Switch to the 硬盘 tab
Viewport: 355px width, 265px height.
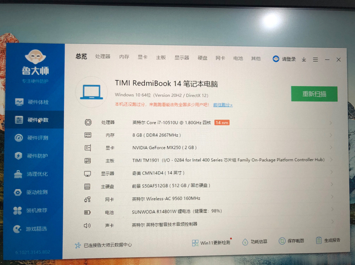(x=202, y=58)
